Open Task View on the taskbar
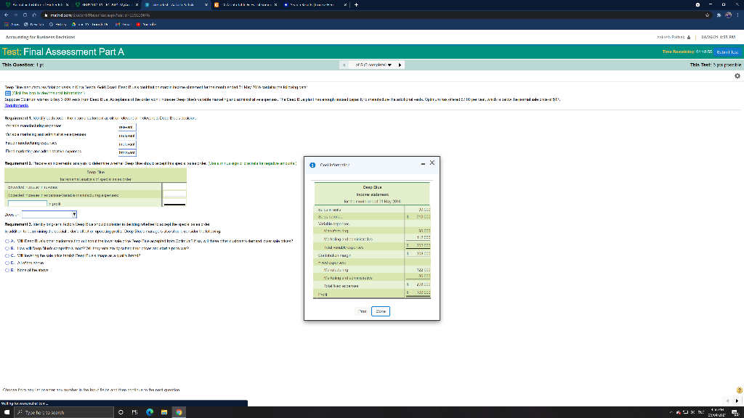This screenshot has width=744, height=418. point(134,412)
